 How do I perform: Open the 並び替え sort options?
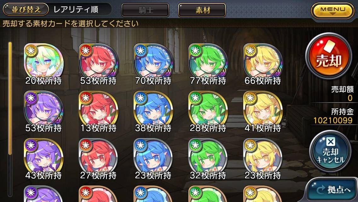tap(26, 9)
